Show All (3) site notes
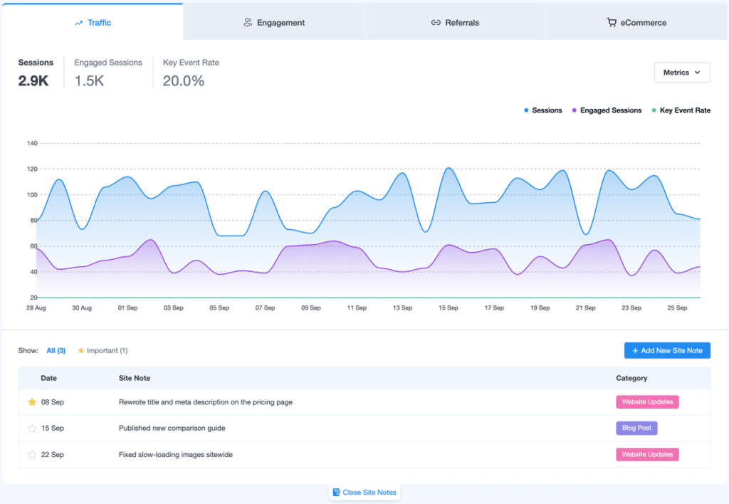 [56, 350]
